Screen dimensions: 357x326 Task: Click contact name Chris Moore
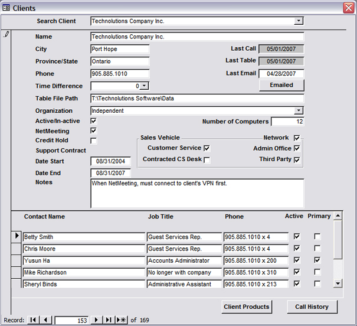[x=84, y=249]
